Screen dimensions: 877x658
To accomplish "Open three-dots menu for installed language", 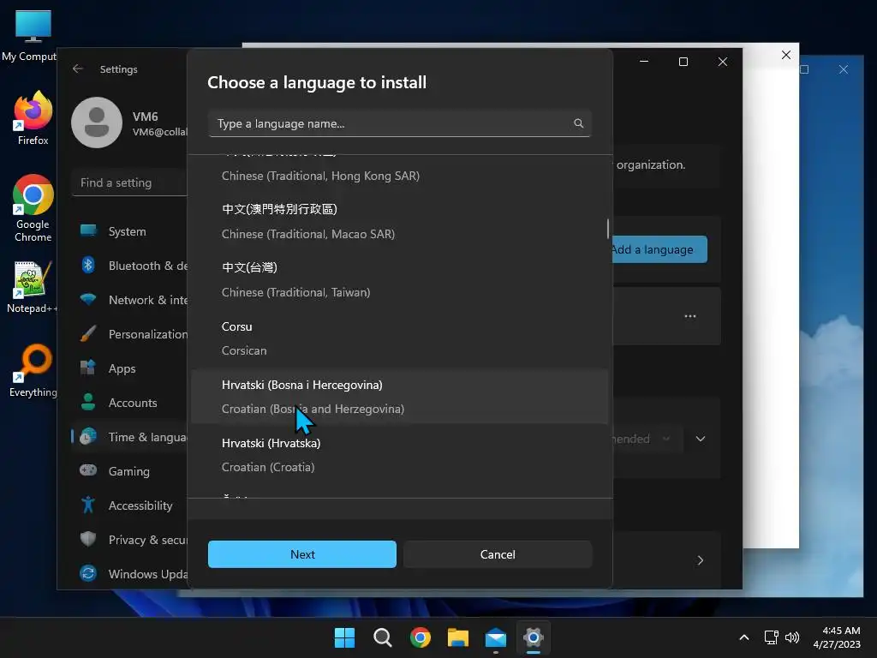I will pyautogui.click(x=690, y=316).
